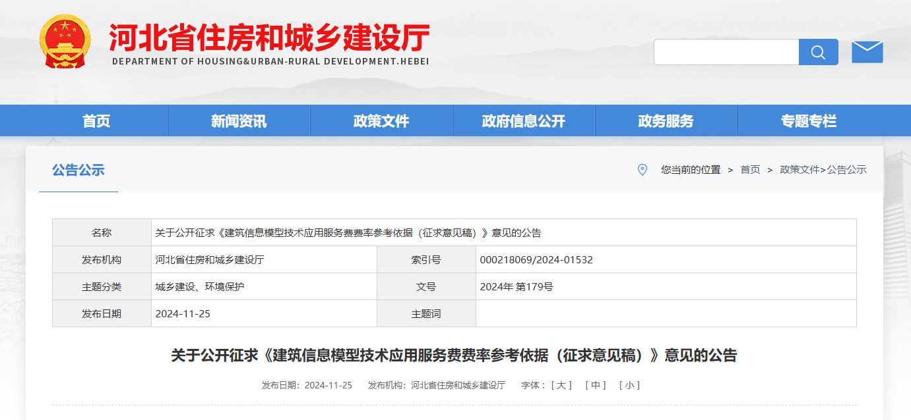Click the national emblem logo
The image size is (911, 420).
point(65,41)
